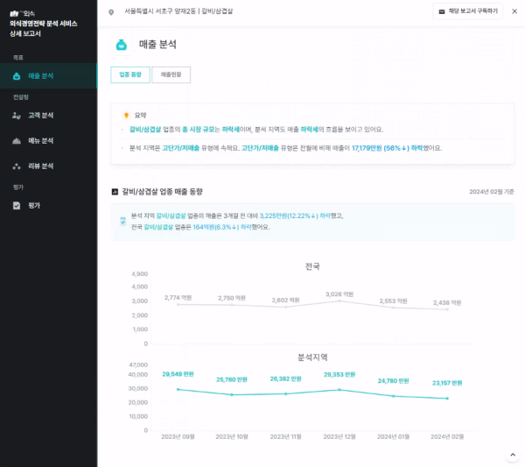This screenshot has width=525, height=467.
Task: Open 메뉴 분석 in the sidebar
Action: tap(48, 141)
